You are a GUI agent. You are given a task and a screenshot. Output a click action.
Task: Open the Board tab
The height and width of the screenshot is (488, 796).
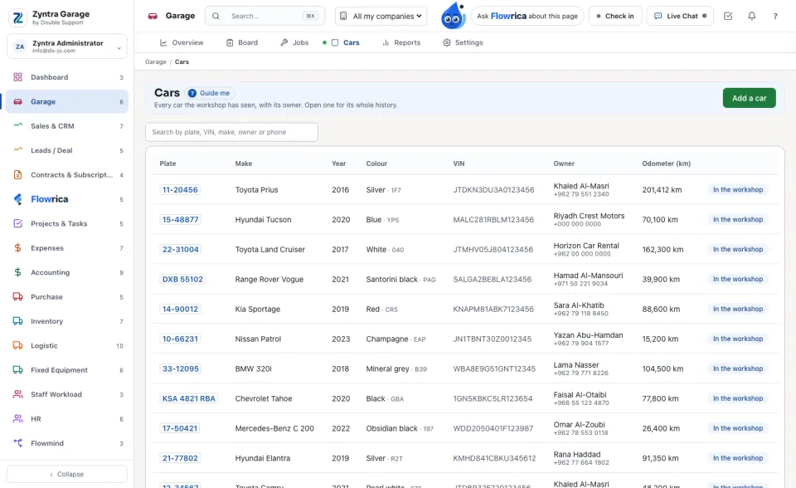point(242,42)
